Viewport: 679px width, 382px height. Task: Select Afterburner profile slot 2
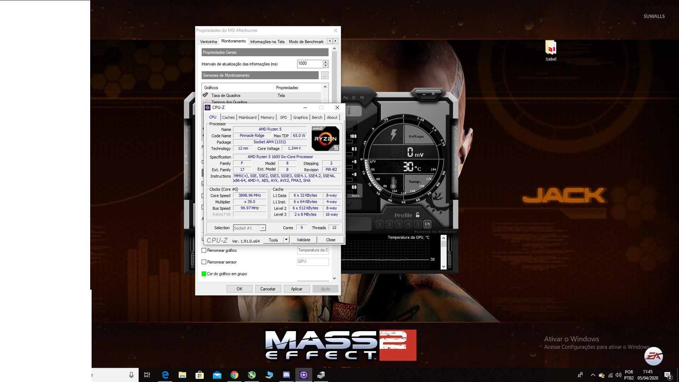(x=389, y=224)
